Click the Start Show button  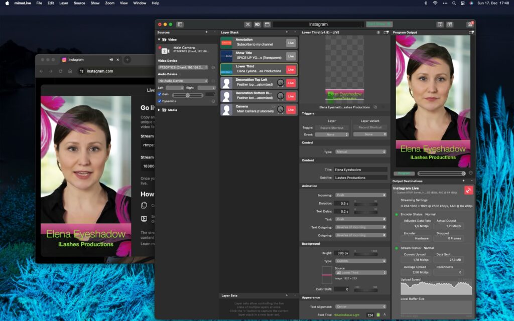tap(380, 24)
